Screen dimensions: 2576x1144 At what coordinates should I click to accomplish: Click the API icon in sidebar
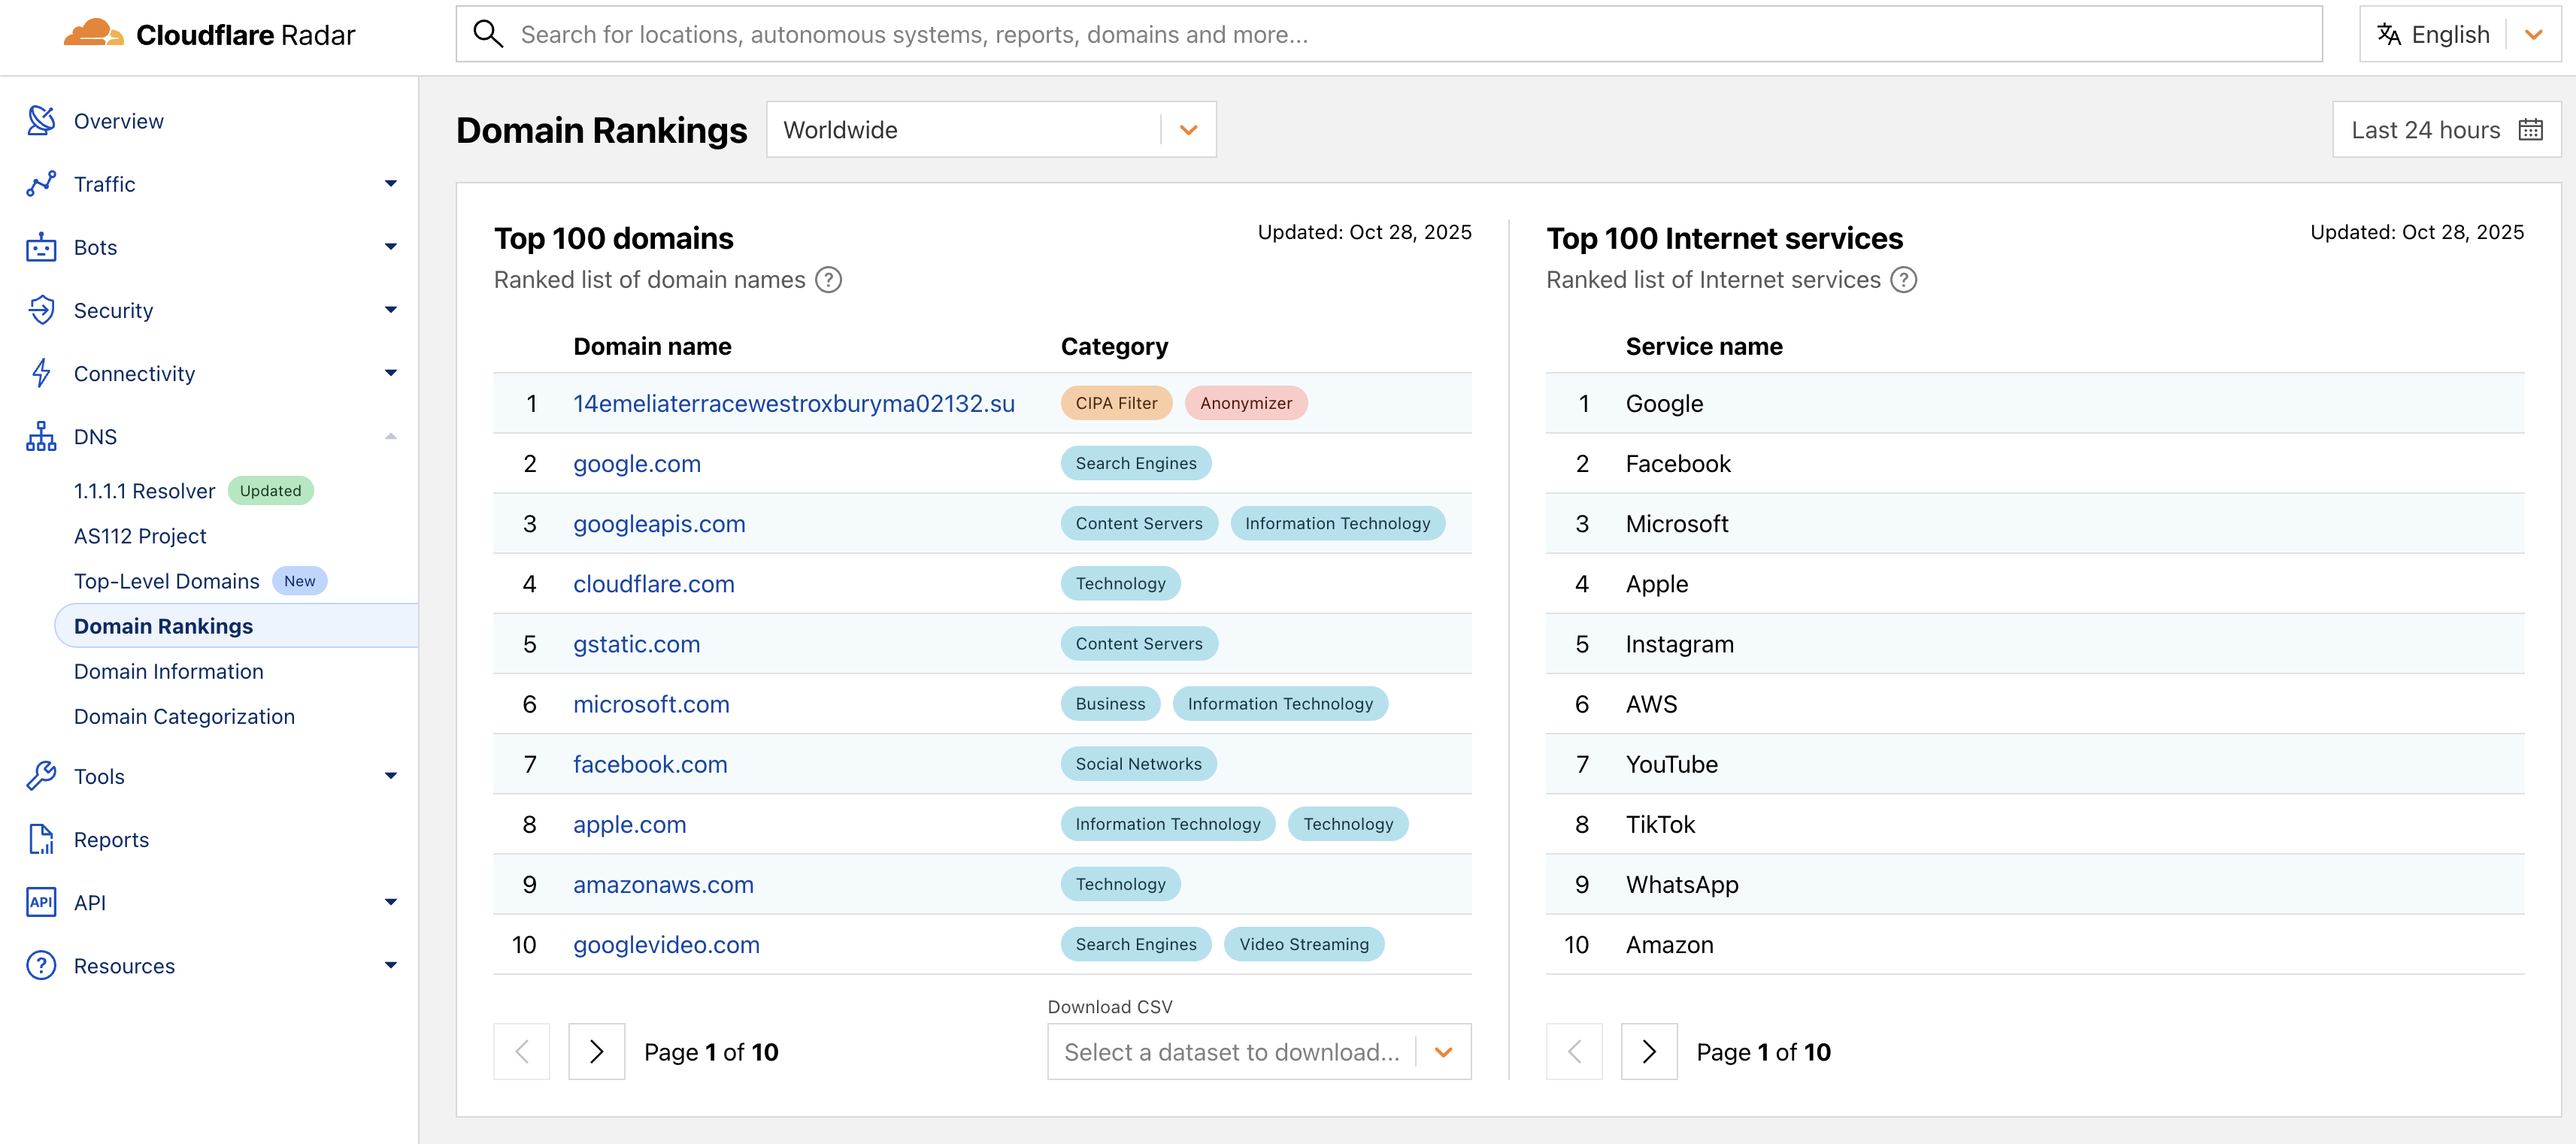tap(41, 902)
